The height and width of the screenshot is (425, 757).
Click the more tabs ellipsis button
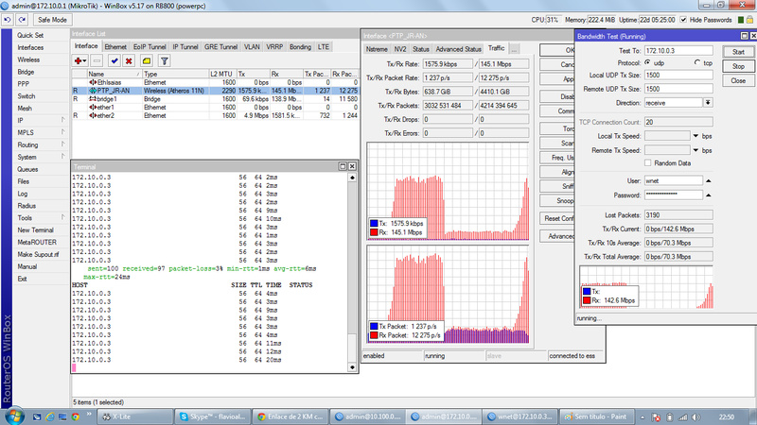[x=514, y=49]
